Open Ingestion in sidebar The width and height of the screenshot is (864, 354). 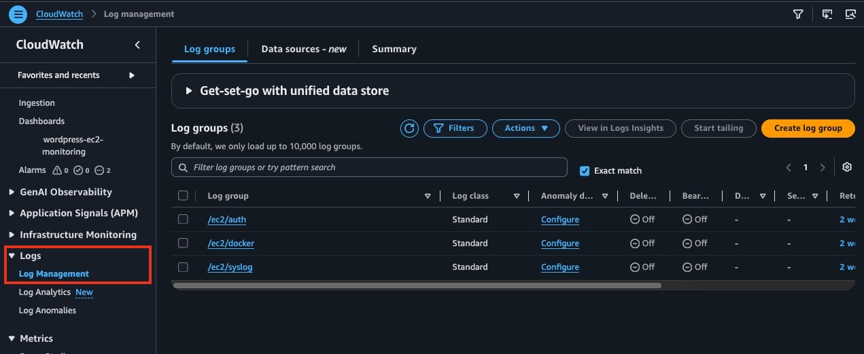37,103
